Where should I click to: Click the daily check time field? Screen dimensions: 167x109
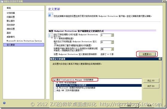pyautogui.click(x=106, y=42)
